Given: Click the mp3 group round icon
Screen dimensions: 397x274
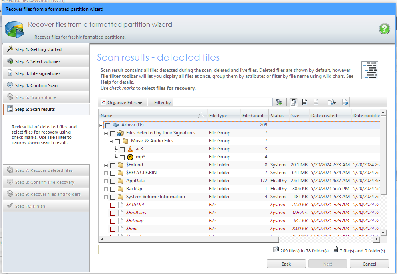Looking at the screenshot, I should (x=130, y=157).
